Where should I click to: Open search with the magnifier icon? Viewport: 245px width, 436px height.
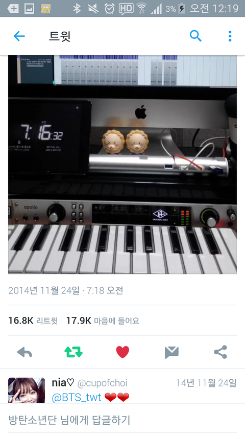(x=195, y=36)
